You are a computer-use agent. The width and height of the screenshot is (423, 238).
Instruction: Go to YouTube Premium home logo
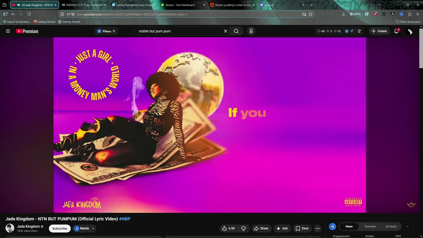[27, 31]
